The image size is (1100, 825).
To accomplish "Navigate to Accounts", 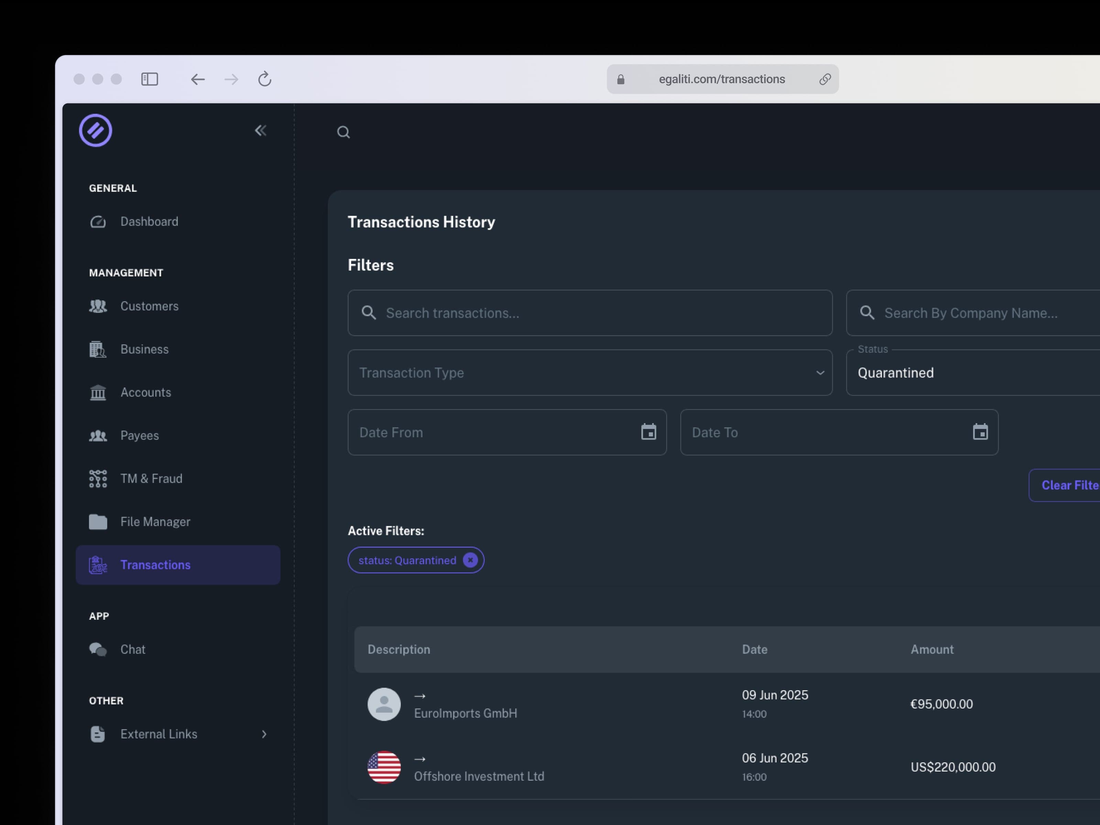I will click(x=178, y=393).
